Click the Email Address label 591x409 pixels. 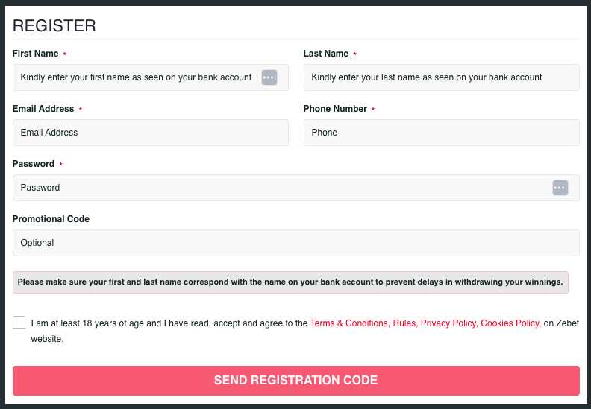[x=43, y=109]
